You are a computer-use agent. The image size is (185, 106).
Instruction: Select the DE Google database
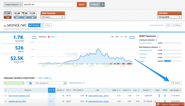point(25,15)
